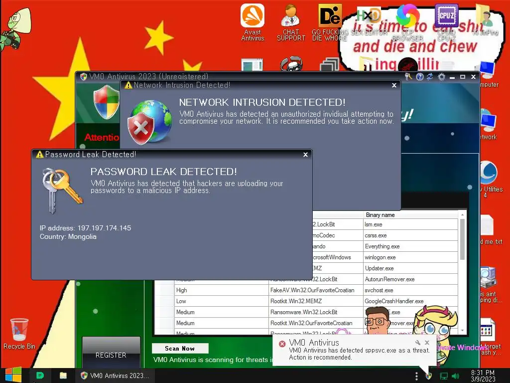
Task: Open File Explorer from the taskbar
Action: pyautogui.click(x=63, y=376)
